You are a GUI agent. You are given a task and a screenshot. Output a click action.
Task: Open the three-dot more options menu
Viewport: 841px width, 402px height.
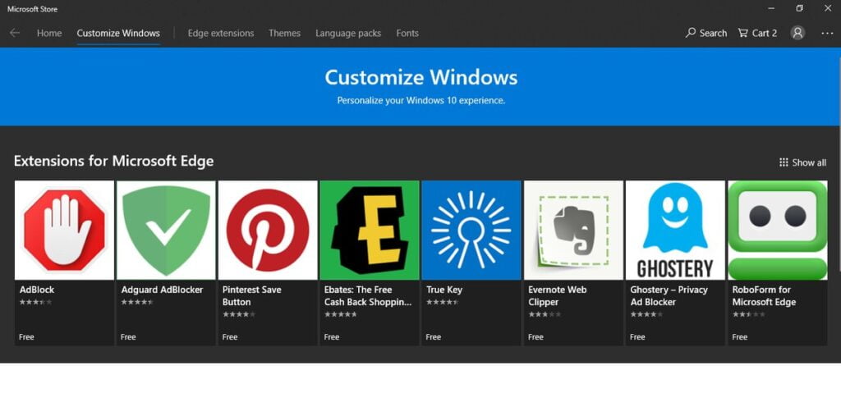tap(826, 33)
